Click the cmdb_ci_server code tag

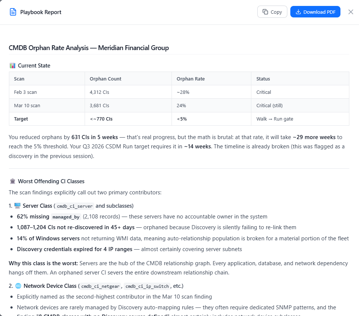click(x=75, y=206)
